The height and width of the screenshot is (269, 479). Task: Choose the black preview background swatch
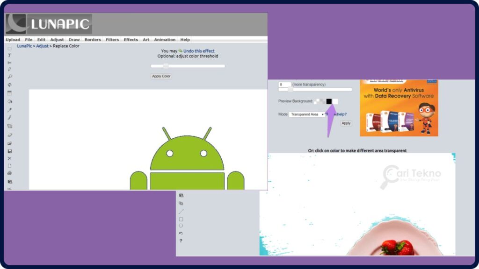[329, 101]
